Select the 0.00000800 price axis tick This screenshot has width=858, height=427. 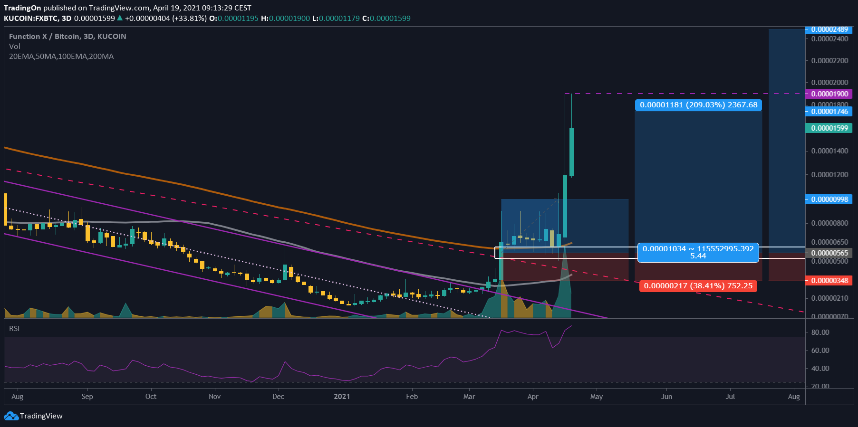point(829,223)
